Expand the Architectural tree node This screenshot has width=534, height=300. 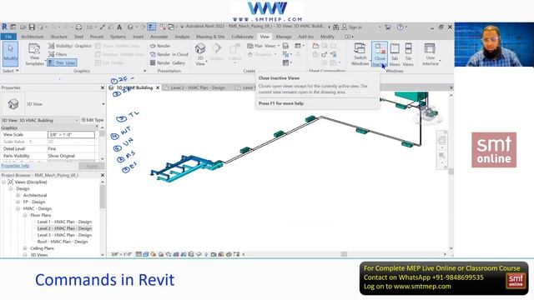coord(18,196)
